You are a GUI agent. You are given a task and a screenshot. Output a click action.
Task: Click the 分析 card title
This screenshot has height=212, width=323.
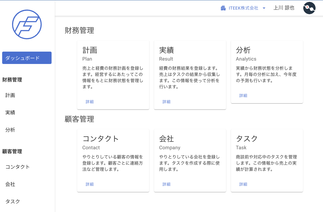243,50
